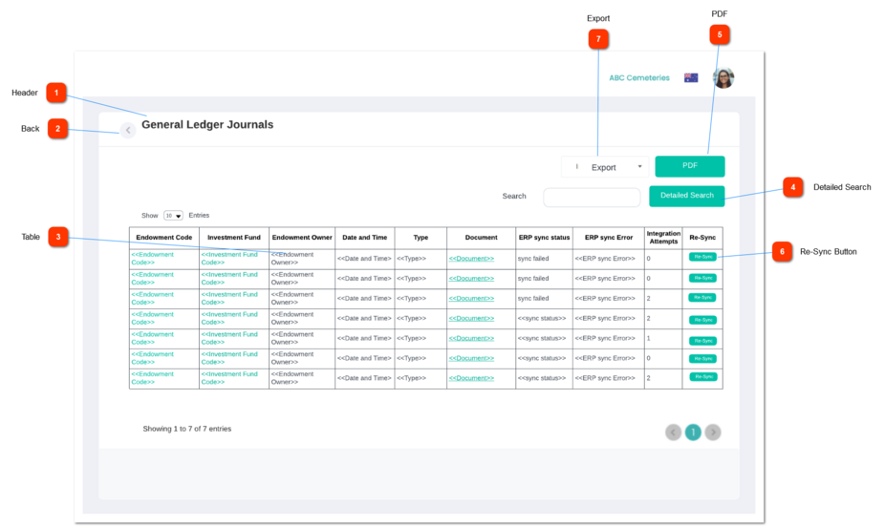Click the Investment Fund column header
Viewport: 885px width, 527px height.
point(234,238)
